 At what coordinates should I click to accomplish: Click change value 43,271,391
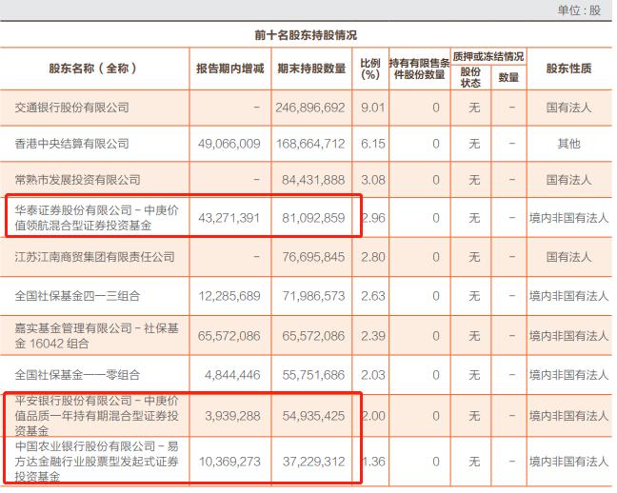[x=229, y=218]
